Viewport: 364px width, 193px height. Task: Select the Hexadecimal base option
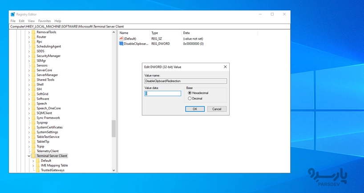(190, 93)
